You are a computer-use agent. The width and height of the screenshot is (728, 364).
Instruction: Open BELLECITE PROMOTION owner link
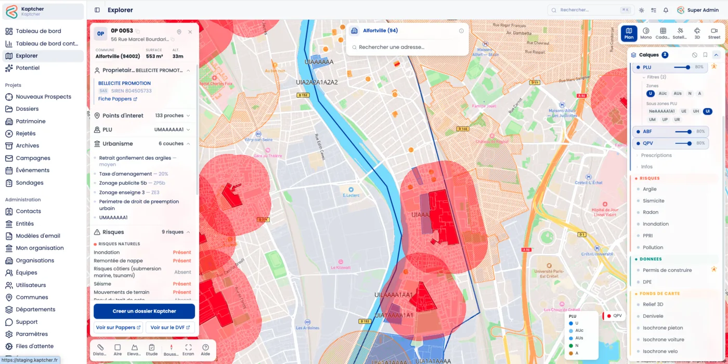point(124,83)
